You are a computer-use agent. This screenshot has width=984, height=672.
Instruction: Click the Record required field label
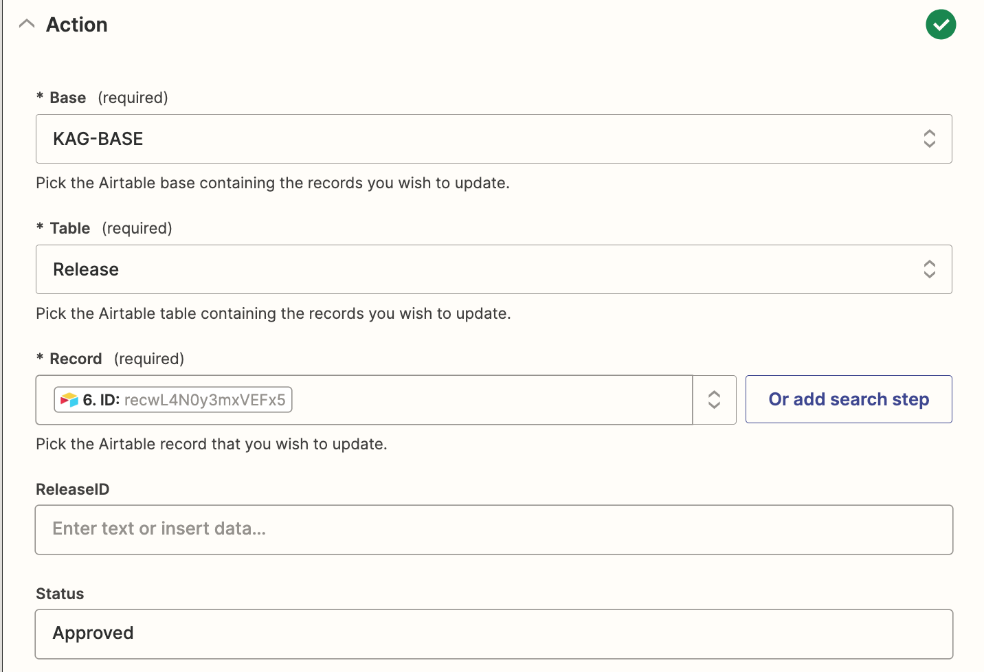pyautogui.click(x=76, y=359)
